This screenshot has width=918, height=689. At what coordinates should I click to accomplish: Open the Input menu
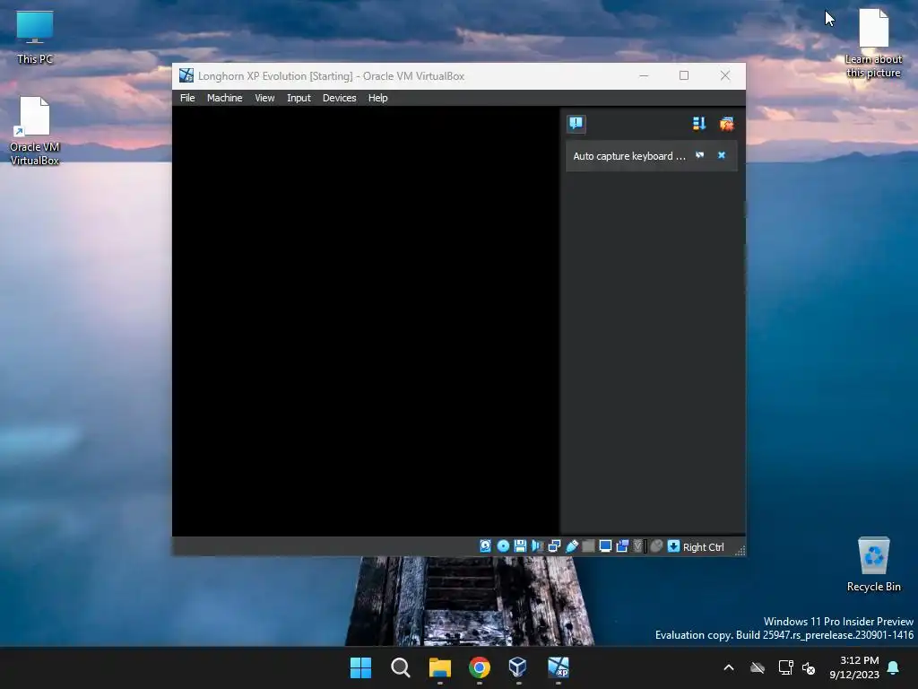pos(299,98)
